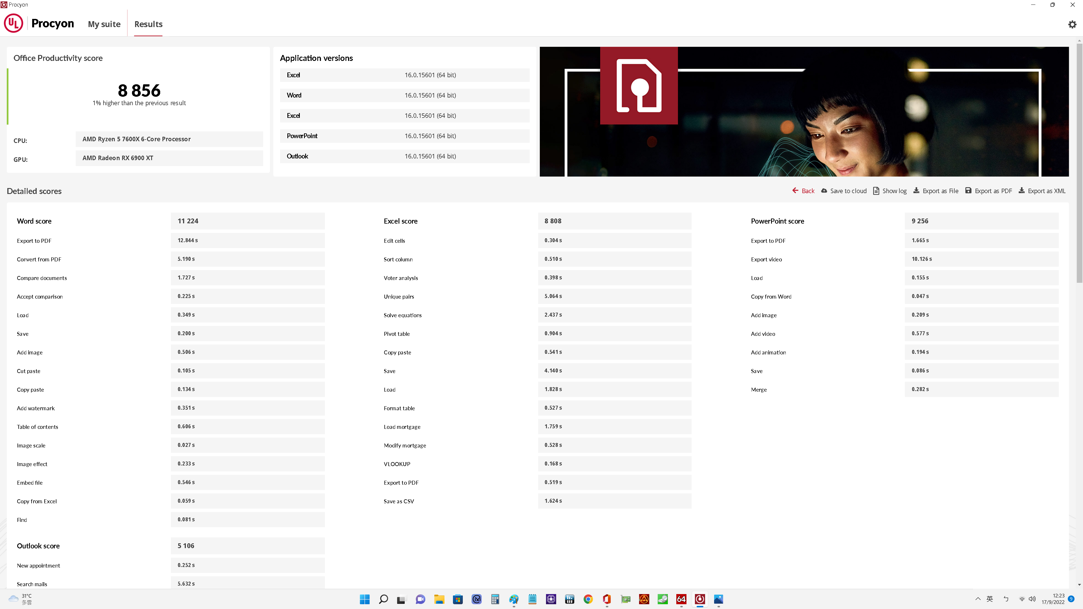
Task: Open the purple MX taskbar icon
Action: pos(476,599)
